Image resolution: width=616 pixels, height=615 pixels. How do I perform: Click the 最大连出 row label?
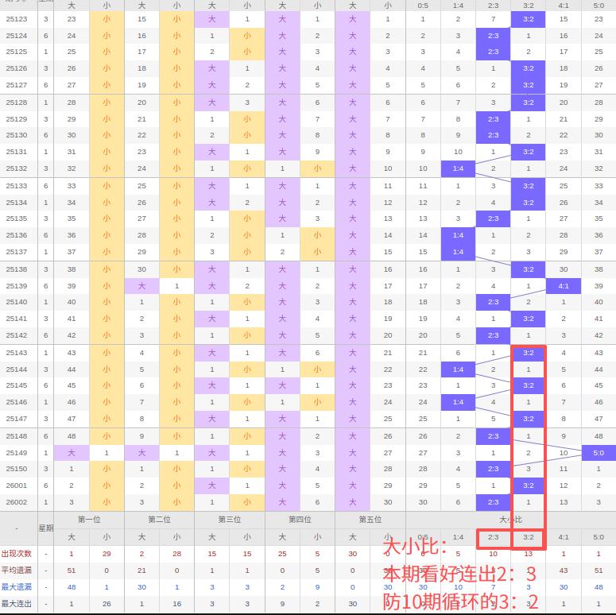click(17, 604)
